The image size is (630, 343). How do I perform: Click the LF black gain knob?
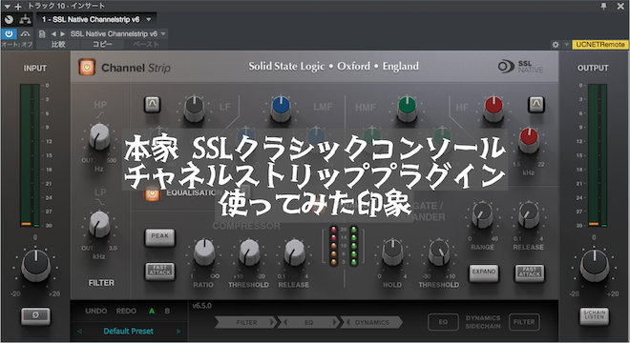(x=194, y=109)
